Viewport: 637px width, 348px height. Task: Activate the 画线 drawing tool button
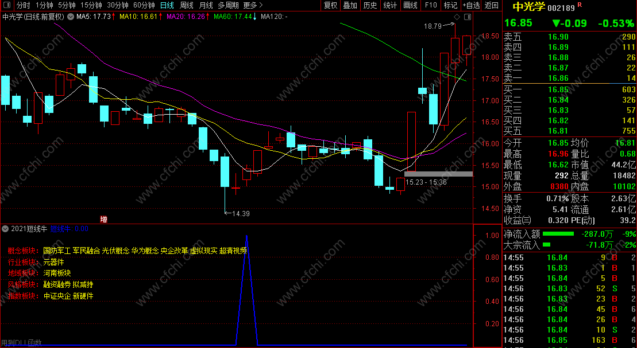410,5
